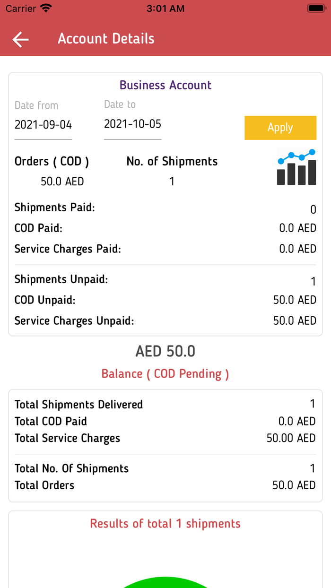
Task: Select the Shipments Paid row
Action: pyautogui.click(x=165, y=208)
